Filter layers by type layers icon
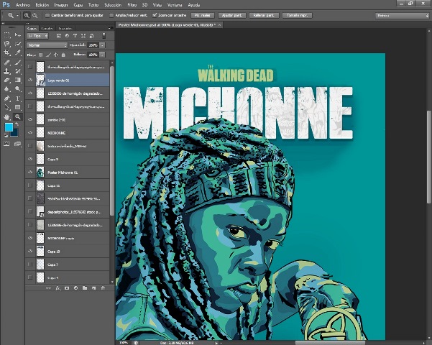This screenshot has height=345, width=432. (x=75, y=36)
